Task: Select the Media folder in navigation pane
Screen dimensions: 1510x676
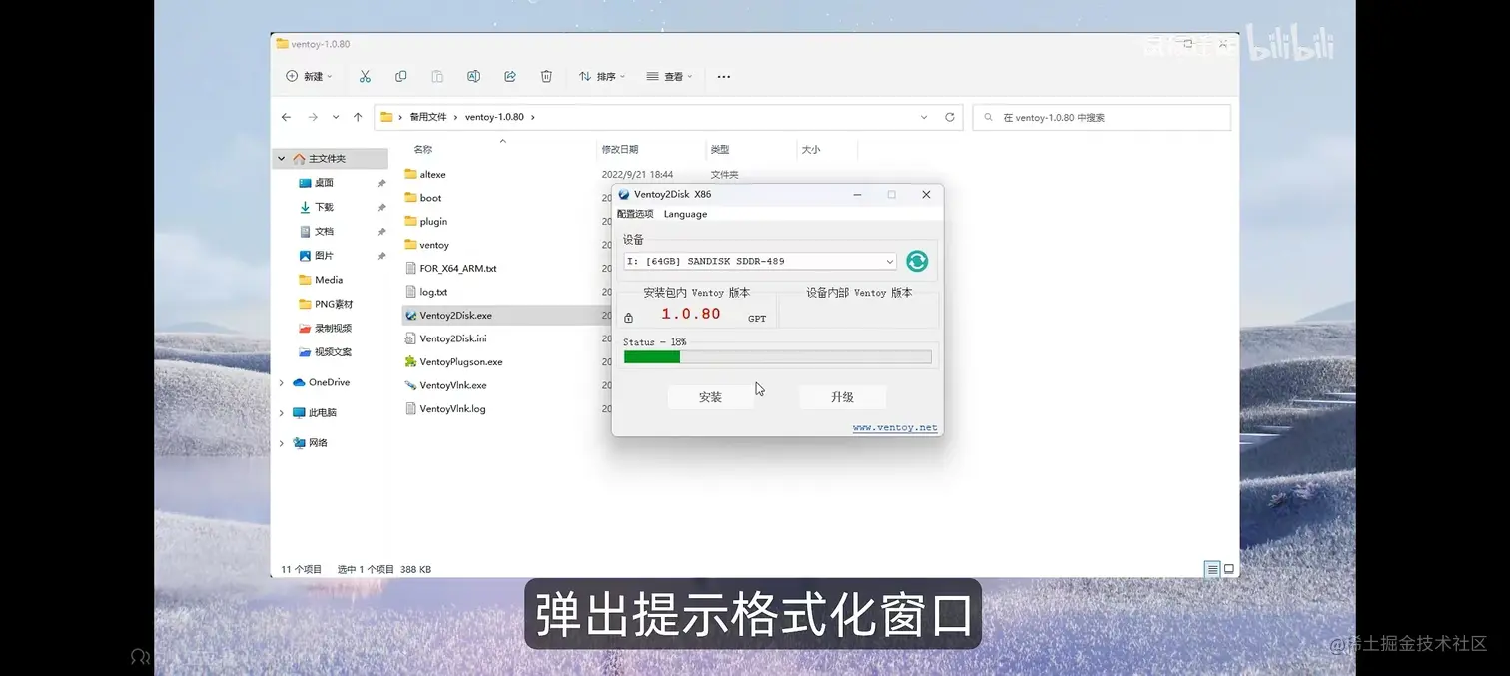Action: click(328, 280)
